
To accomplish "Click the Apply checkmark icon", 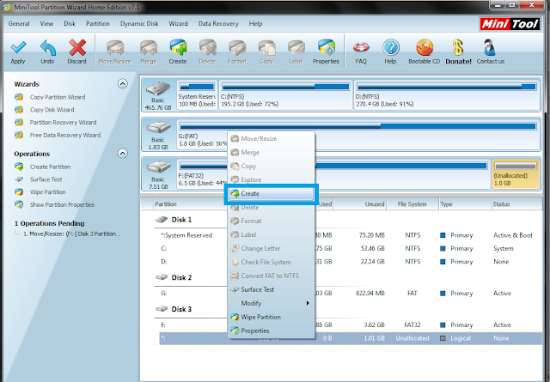I will click(18, 48).
